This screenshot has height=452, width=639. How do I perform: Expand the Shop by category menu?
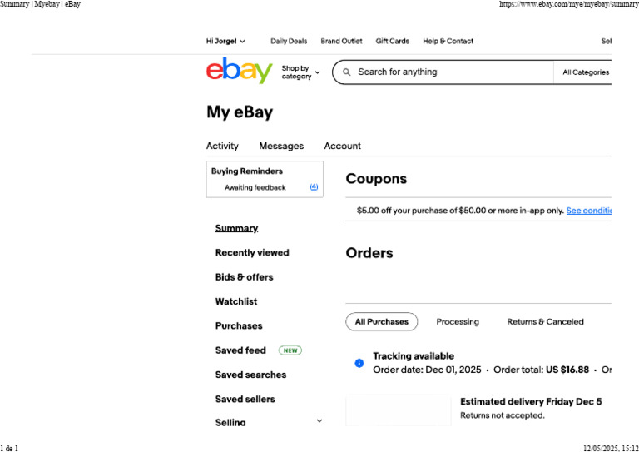pyautogui.click(x=300, y=72)
